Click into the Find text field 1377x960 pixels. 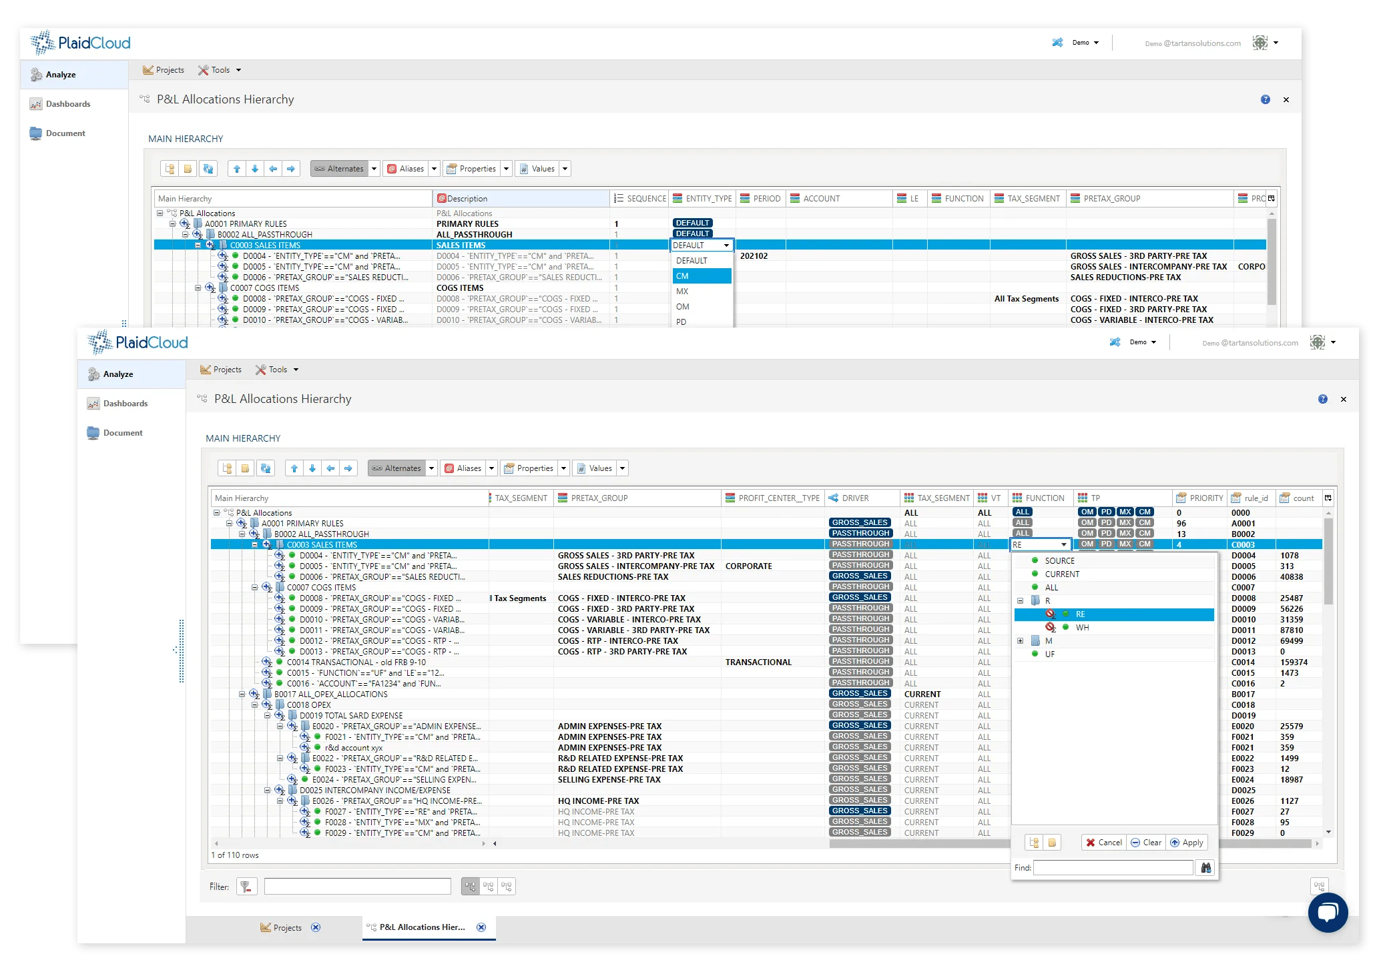coord(1113,868)
